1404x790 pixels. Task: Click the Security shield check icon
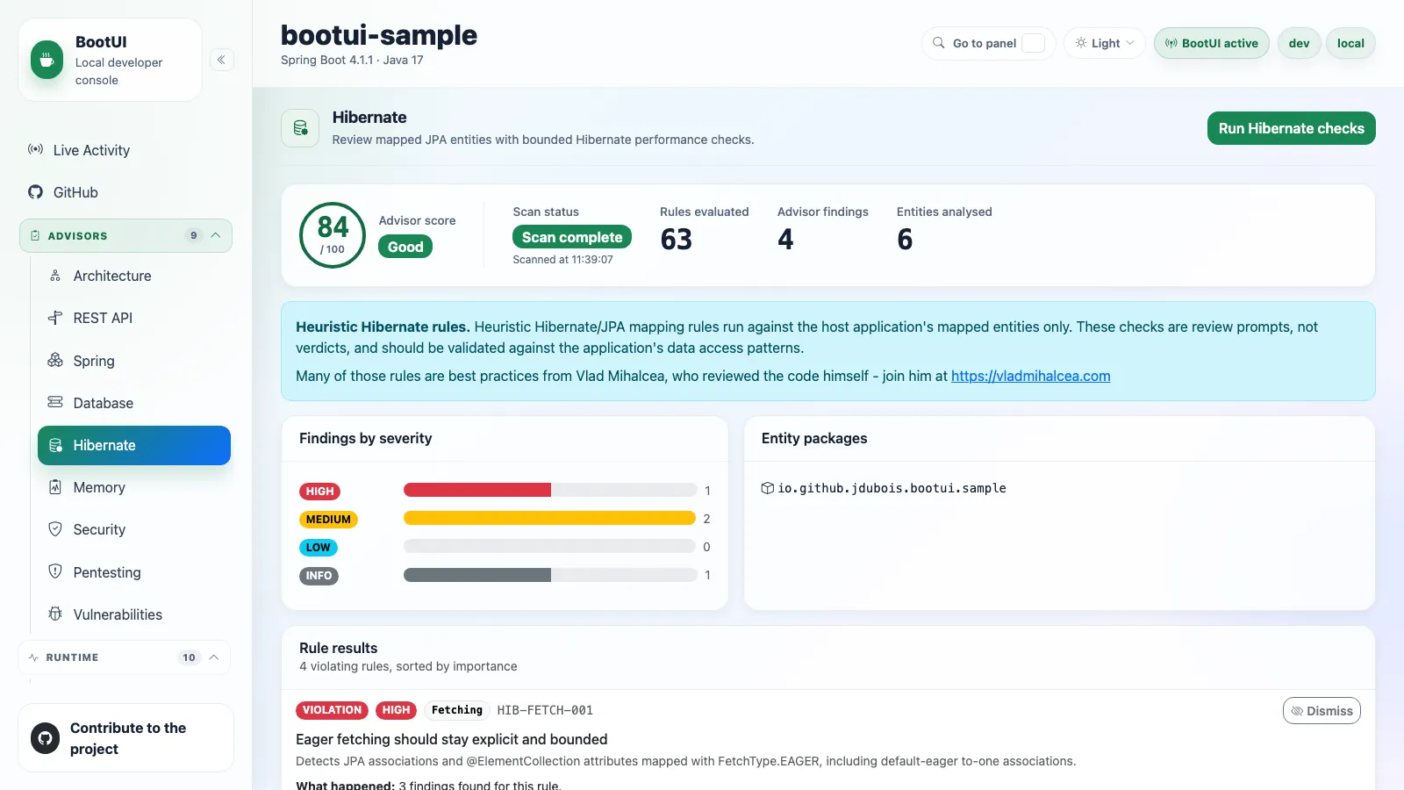pos(55,528)
